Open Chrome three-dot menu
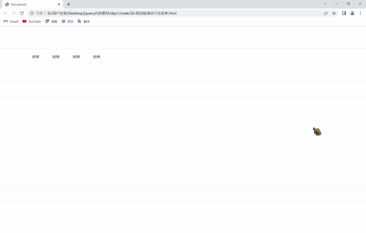The width and height of the screenshot is (366, 233). pyautogui.click(x=361, y=13)
